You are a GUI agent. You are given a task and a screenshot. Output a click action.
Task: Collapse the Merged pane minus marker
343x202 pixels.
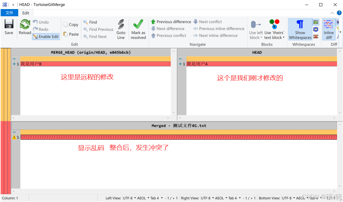pyautogui.click(x=14, y=132)
